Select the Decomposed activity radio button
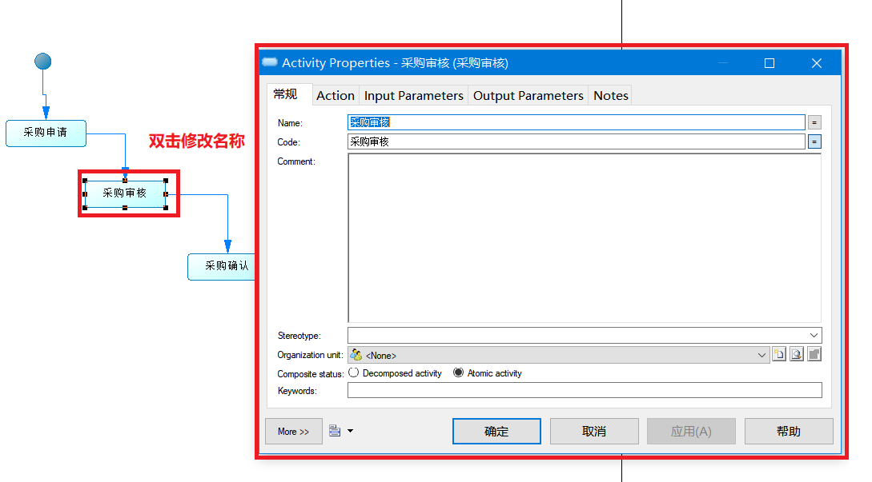Image resolution: width=872 pixels, height=482 pixels. click(353, 372)
